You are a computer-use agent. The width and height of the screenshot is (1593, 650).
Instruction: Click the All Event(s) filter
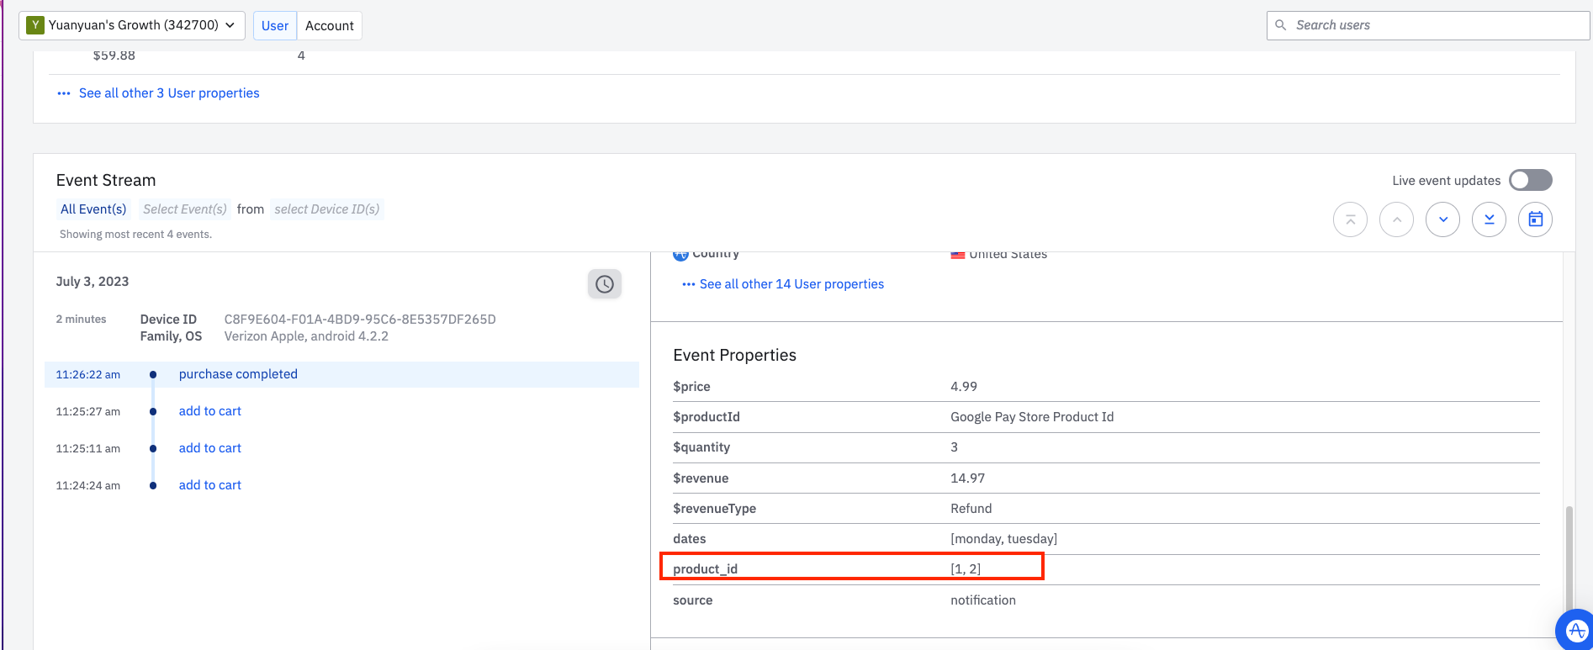tap(93, 209)
